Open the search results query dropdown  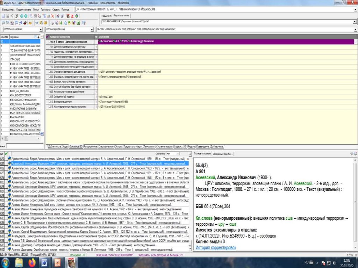pos(355,22)
